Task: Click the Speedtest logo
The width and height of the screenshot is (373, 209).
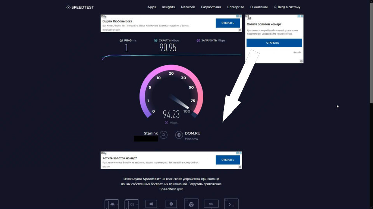Action: point(80,7)
